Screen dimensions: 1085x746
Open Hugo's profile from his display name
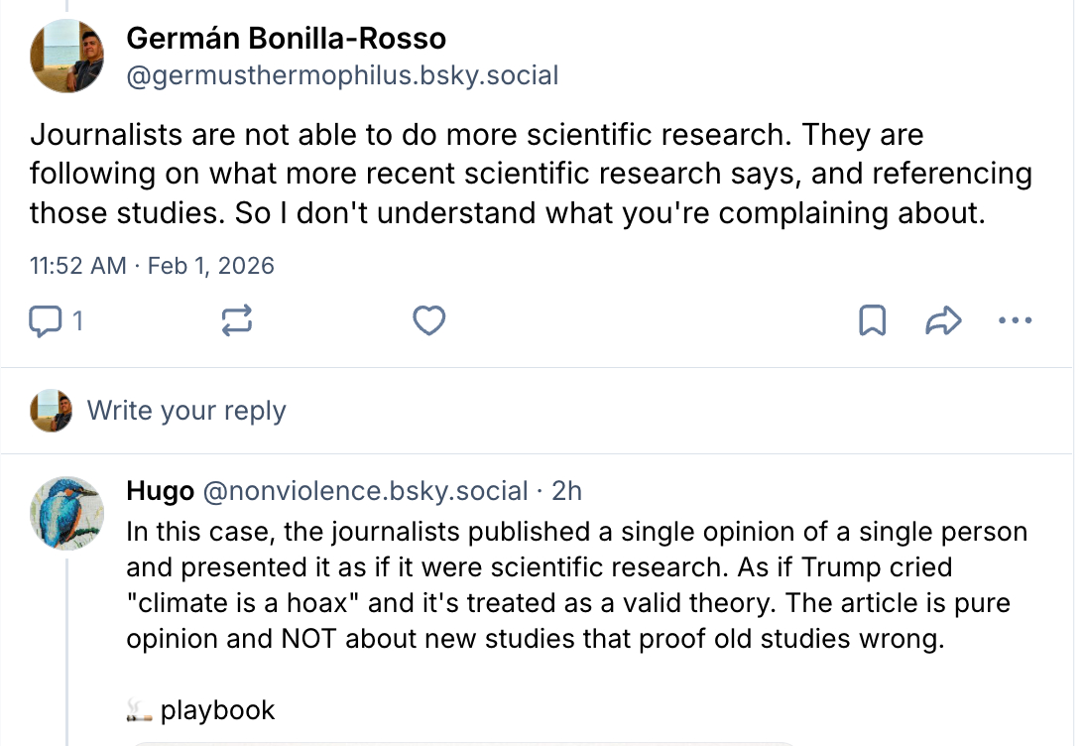point(160,490)
